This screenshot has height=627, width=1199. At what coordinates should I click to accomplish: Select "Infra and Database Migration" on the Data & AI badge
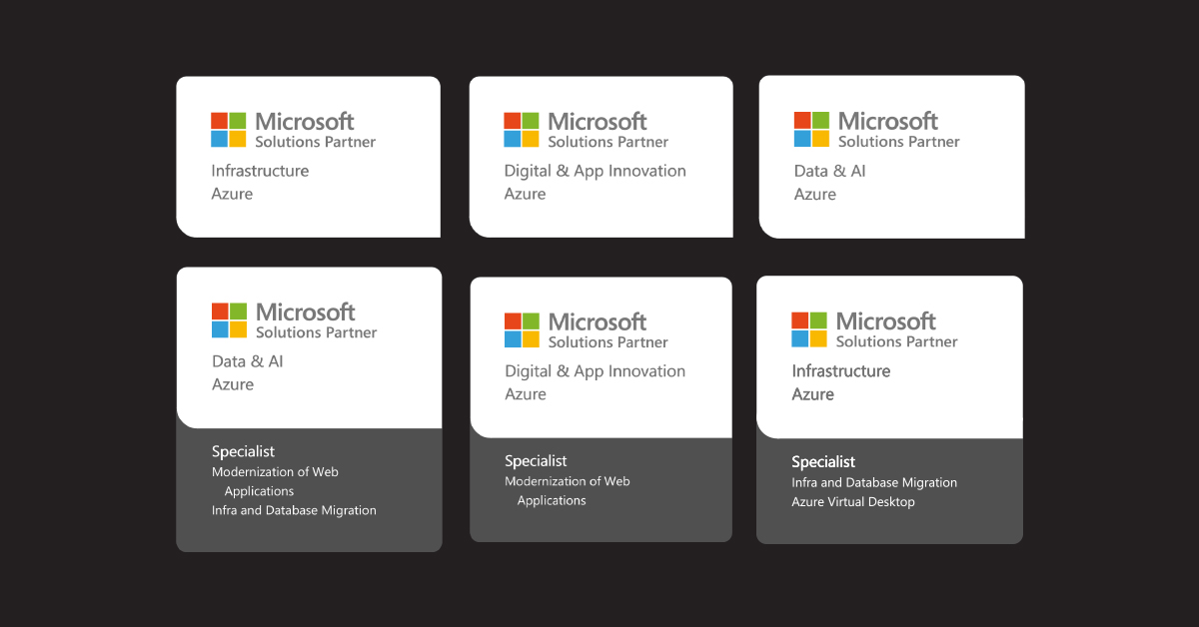(x=294, y=510)
